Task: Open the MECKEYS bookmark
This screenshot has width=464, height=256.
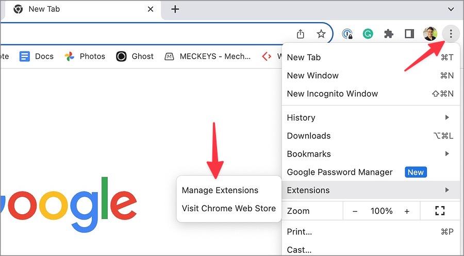Action: click(x=207, y=56)
